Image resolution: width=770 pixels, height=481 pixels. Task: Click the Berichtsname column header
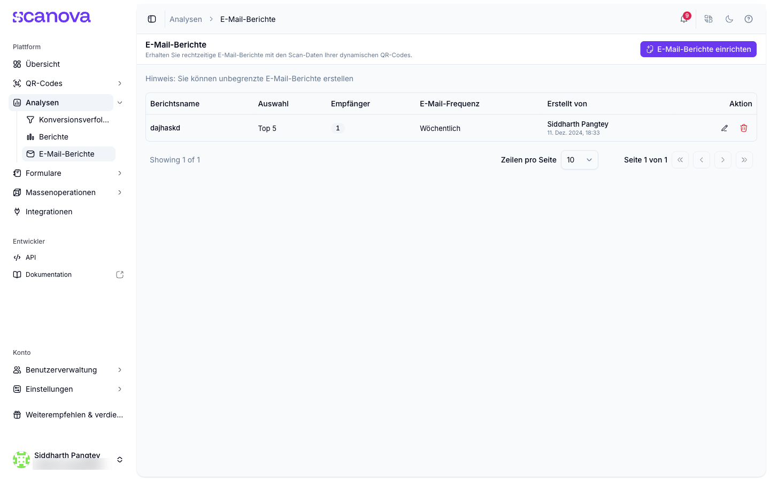coord(175,104)
